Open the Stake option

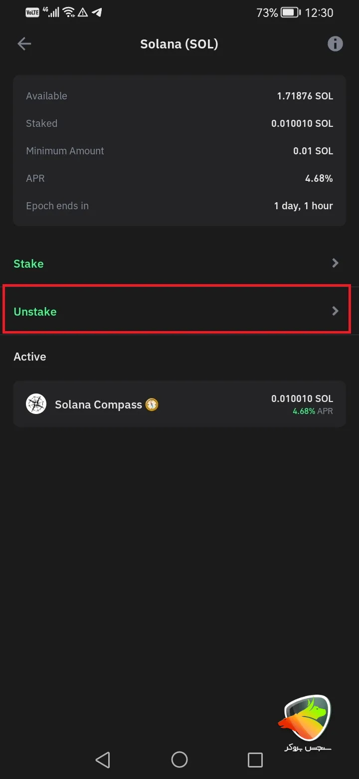pyautogui.click(x=29, y=264)
